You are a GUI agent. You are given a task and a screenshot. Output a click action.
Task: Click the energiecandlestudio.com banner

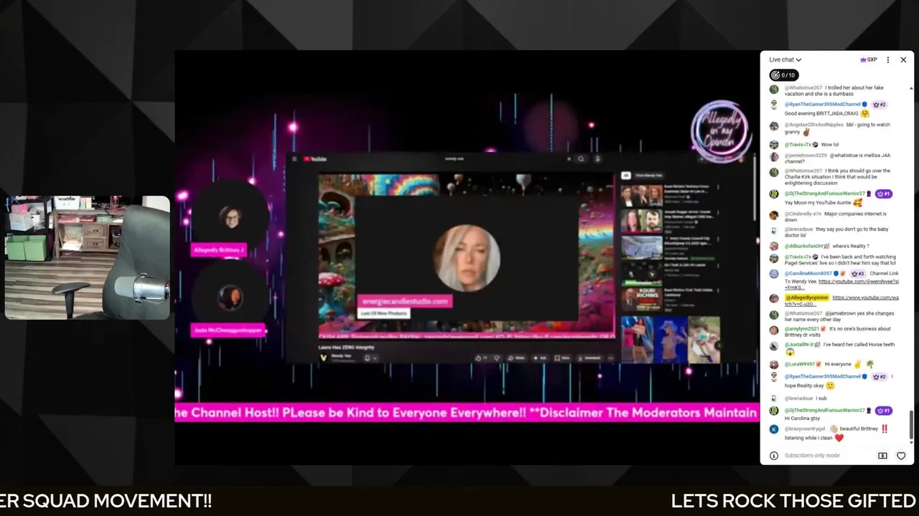[x=404, y=301]
